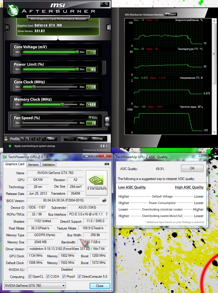Click the Reset button in Afterburner
The image size is (218, 293).
(x=84, y=139)
